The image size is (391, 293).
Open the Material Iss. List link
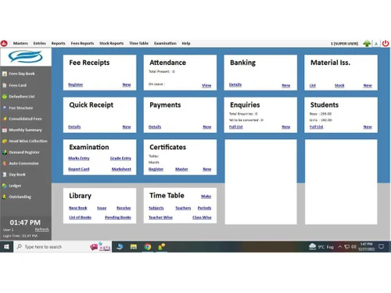[x=313, y=85]
